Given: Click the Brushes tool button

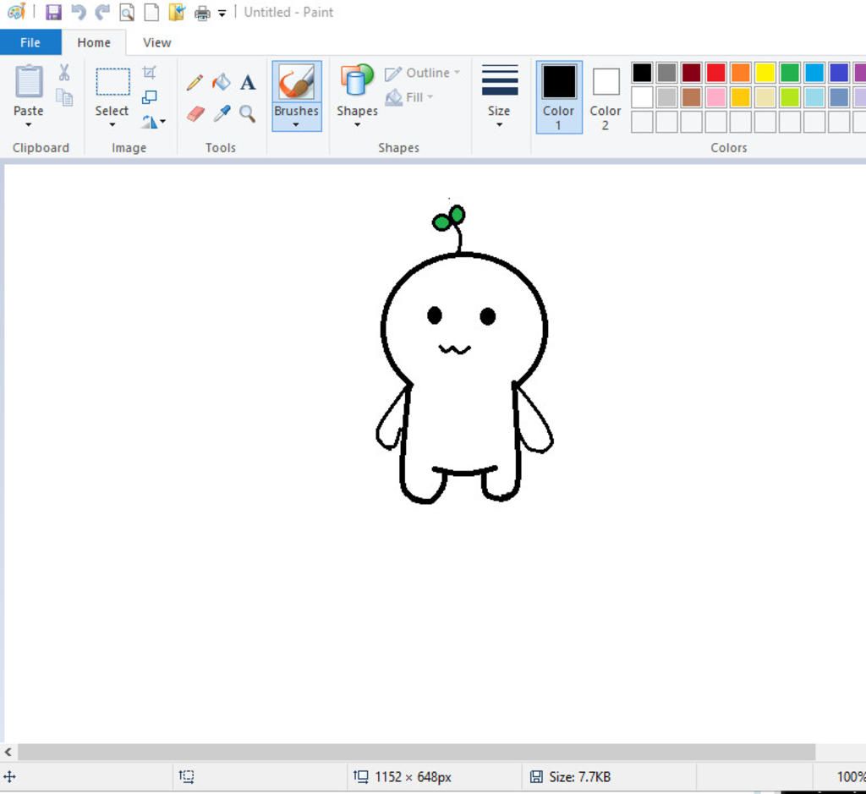Looking at the screenshot, I should pos(297,90).
